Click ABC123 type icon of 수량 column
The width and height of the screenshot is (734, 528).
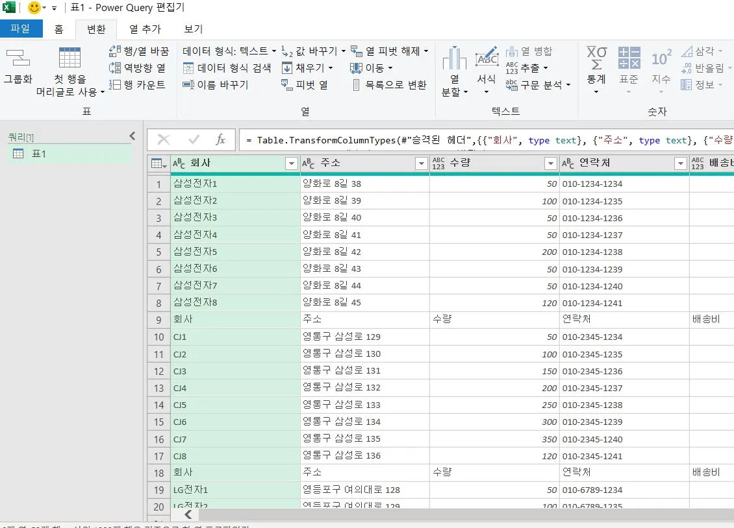pos(438,163)
